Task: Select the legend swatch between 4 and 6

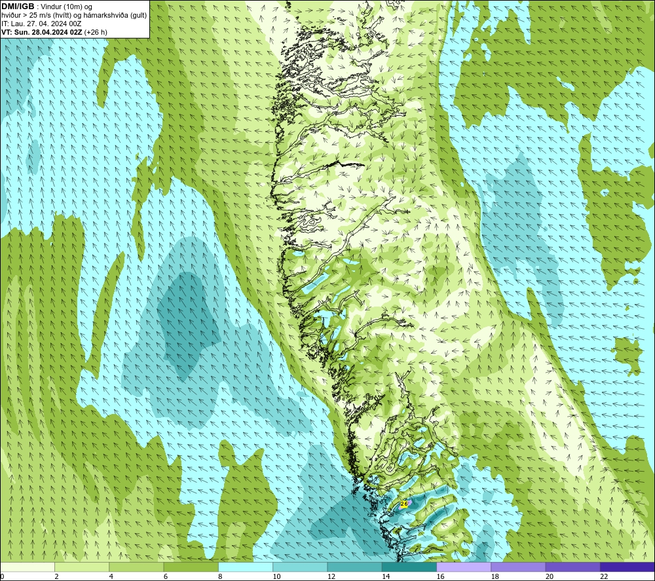Action: click(x=137, y=567)
